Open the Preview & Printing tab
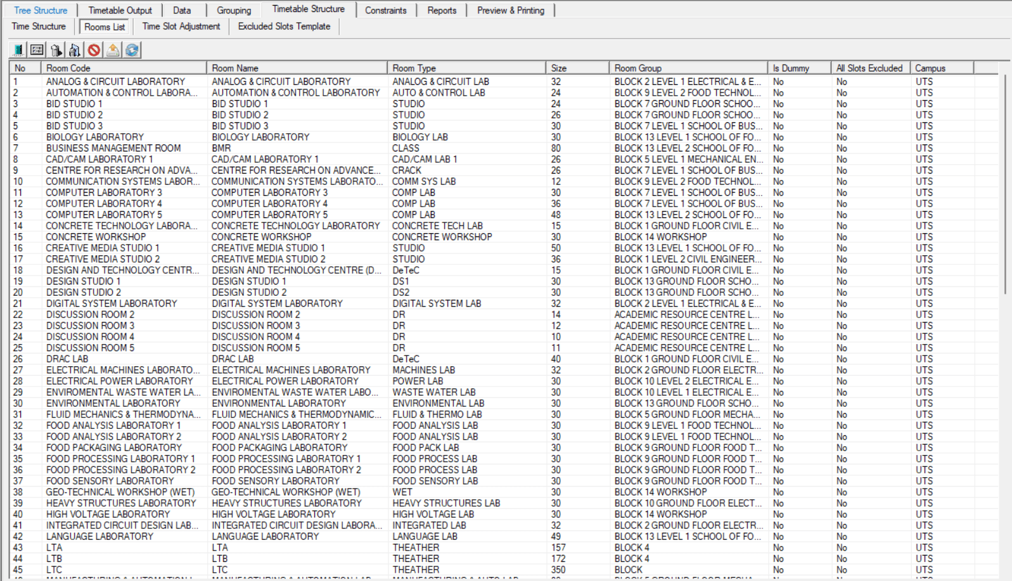Screen dimensions: 1012x581 click(511, 10)
